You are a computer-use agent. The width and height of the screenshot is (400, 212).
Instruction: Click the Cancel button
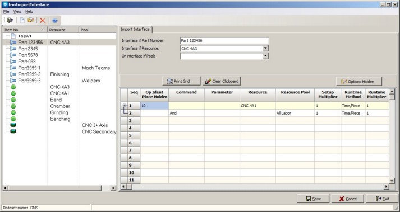pyautogui.click(x=348, y=199)
